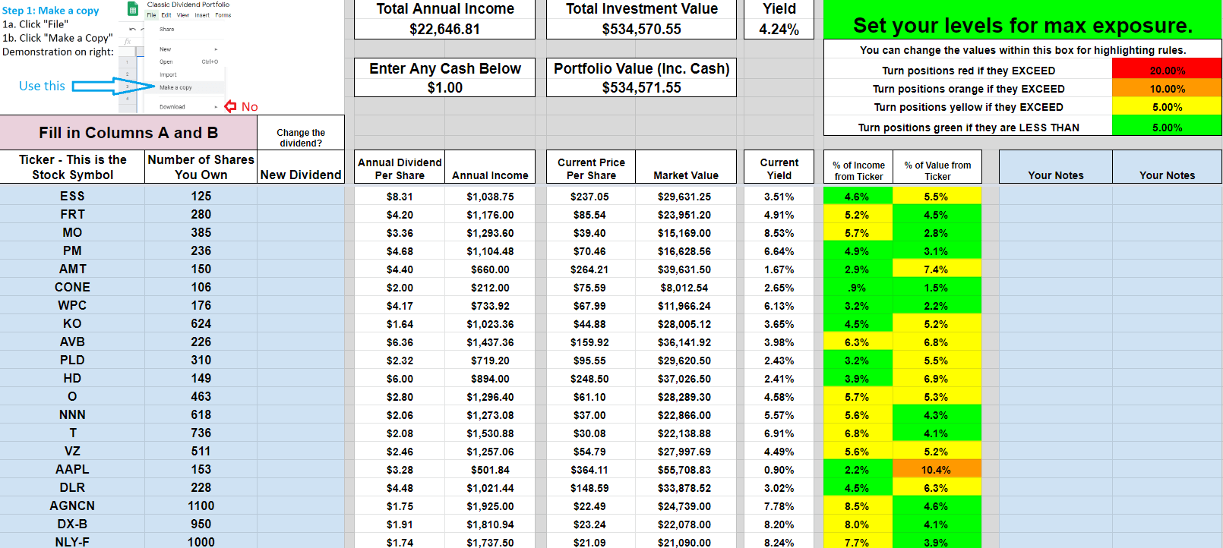Select the red 20.00% threshold cell
1223x548 pixels.
pos(1167,71)
